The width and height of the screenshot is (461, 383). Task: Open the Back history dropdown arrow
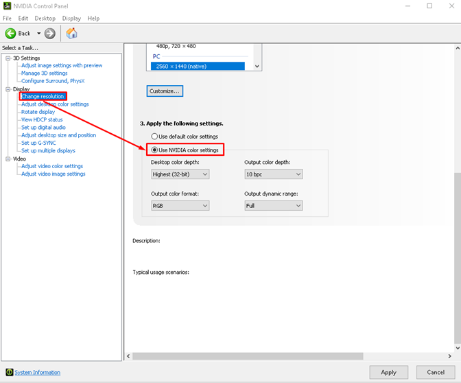click(38, 33)
